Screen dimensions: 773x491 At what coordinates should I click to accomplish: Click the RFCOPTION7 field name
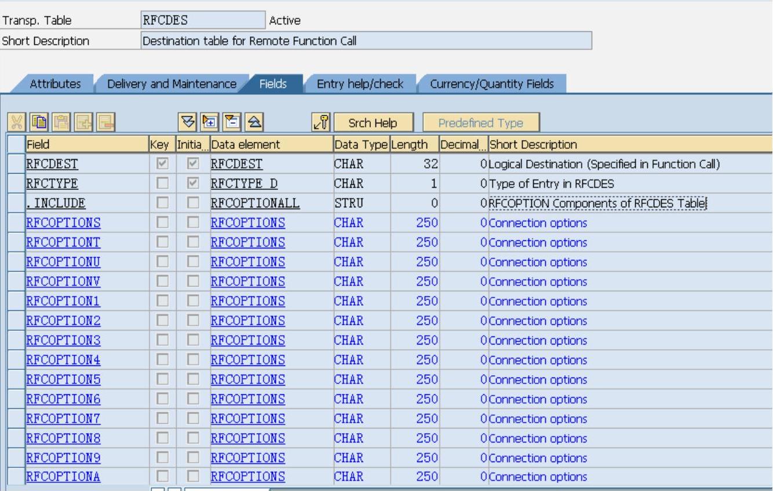click(63, 419)
